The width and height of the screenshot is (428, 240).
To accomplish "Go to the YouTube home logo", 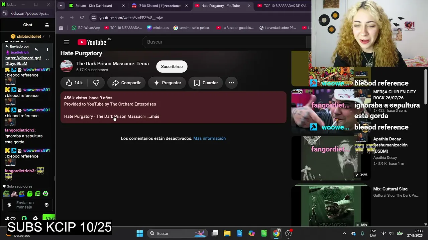I will pyautogui.click(x=92, y=42).
